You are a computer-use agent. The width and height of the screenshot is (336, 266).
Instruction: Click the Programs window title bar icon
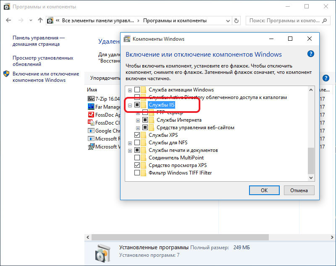[7, 7]
